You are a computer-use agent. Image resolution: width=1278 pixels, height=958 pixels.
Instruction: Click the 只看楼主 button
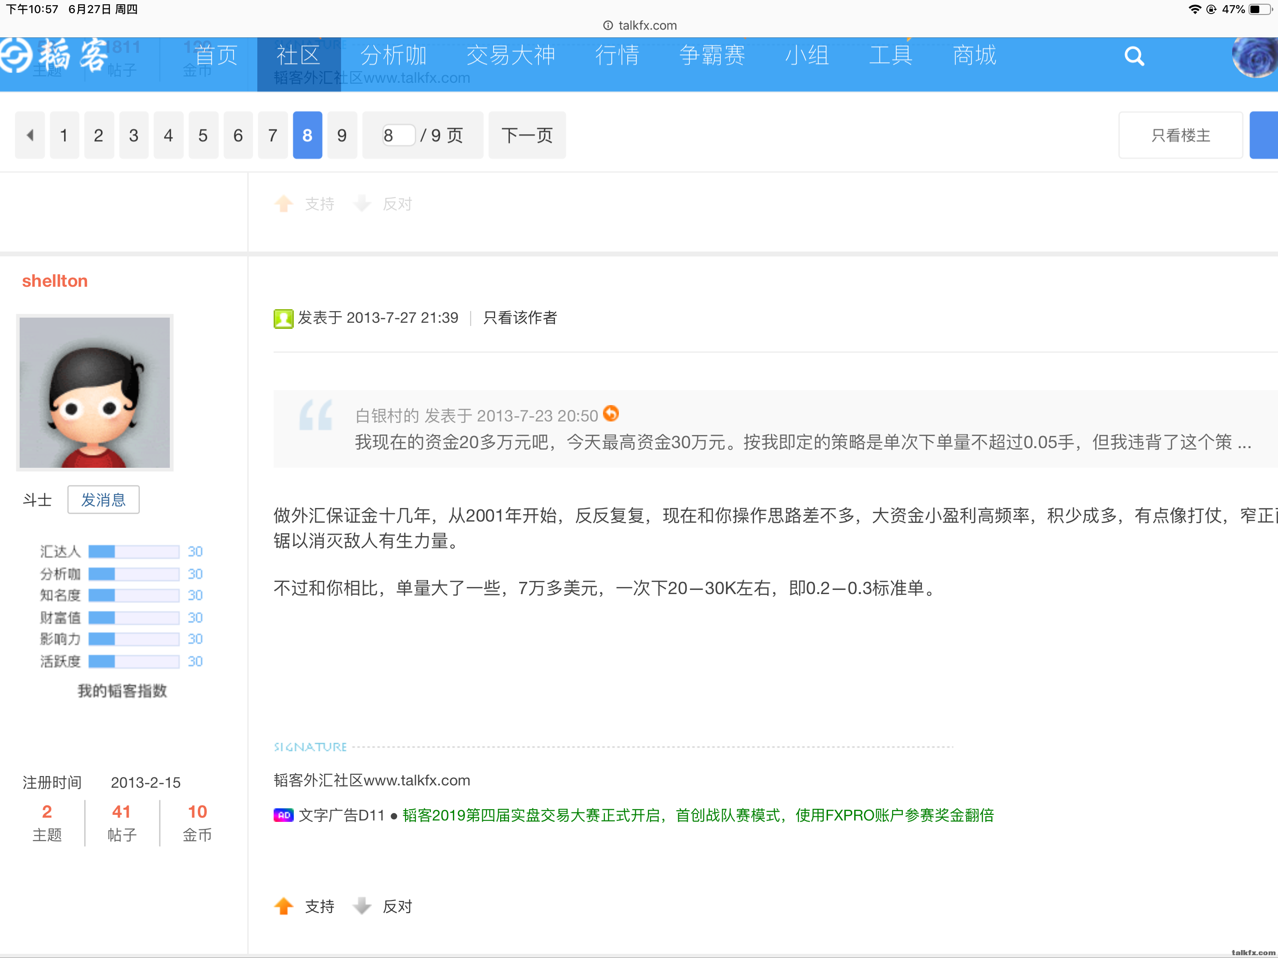click(1180, 135)
